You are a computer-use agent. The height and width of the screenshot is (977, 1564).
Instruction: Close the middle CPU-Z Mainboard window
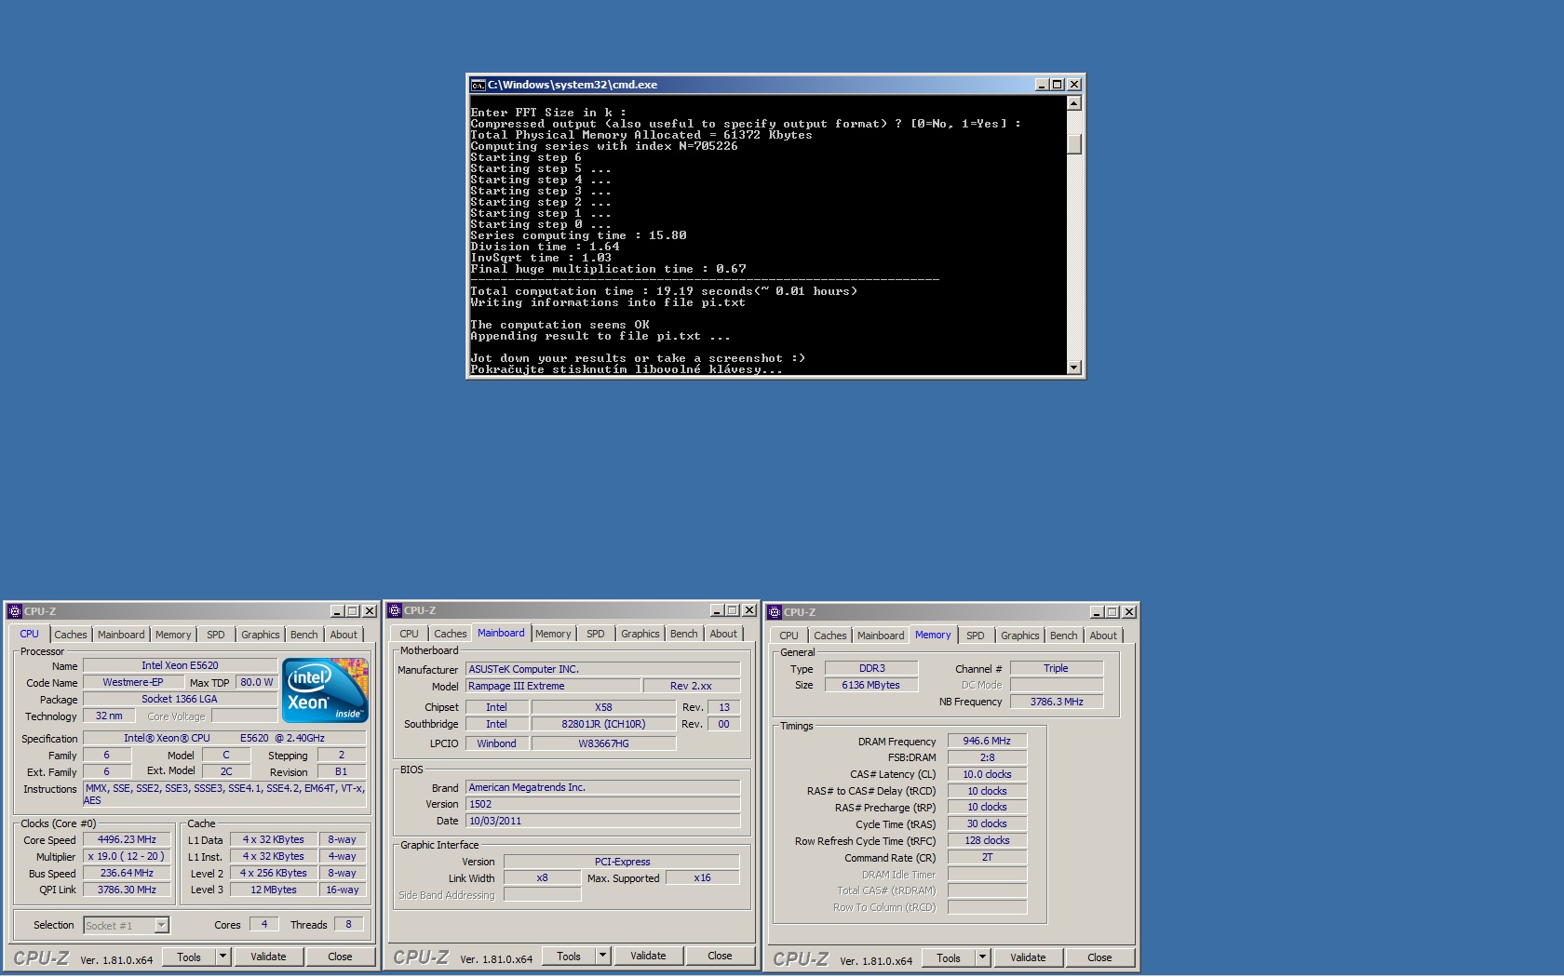[749, 610]
